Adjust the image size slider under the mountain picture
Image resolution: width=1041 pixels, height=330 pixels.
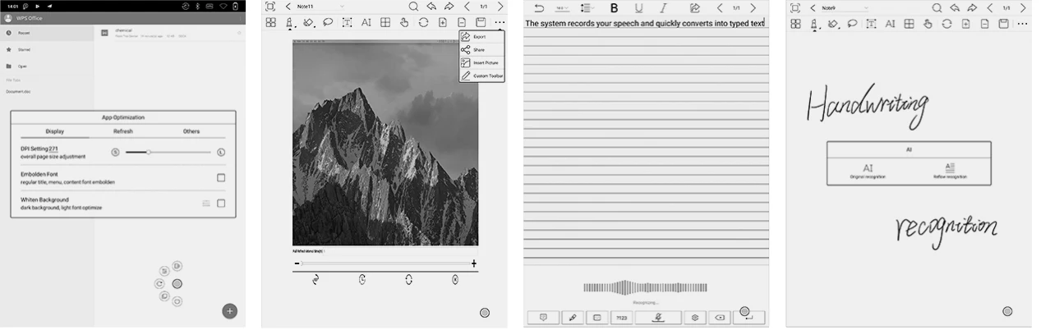click(385, 264)
